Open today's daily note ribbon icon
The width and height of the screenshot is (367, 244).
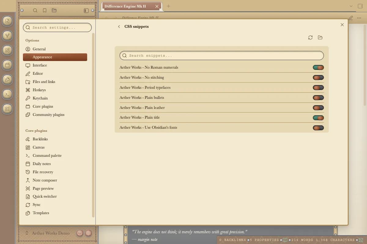pyautogui.click(x=7, y=65)
